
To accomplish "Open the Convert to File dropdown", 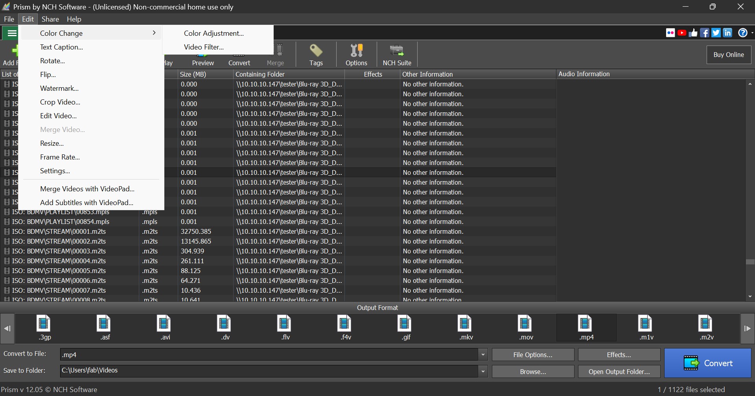I will click(483, 354).
